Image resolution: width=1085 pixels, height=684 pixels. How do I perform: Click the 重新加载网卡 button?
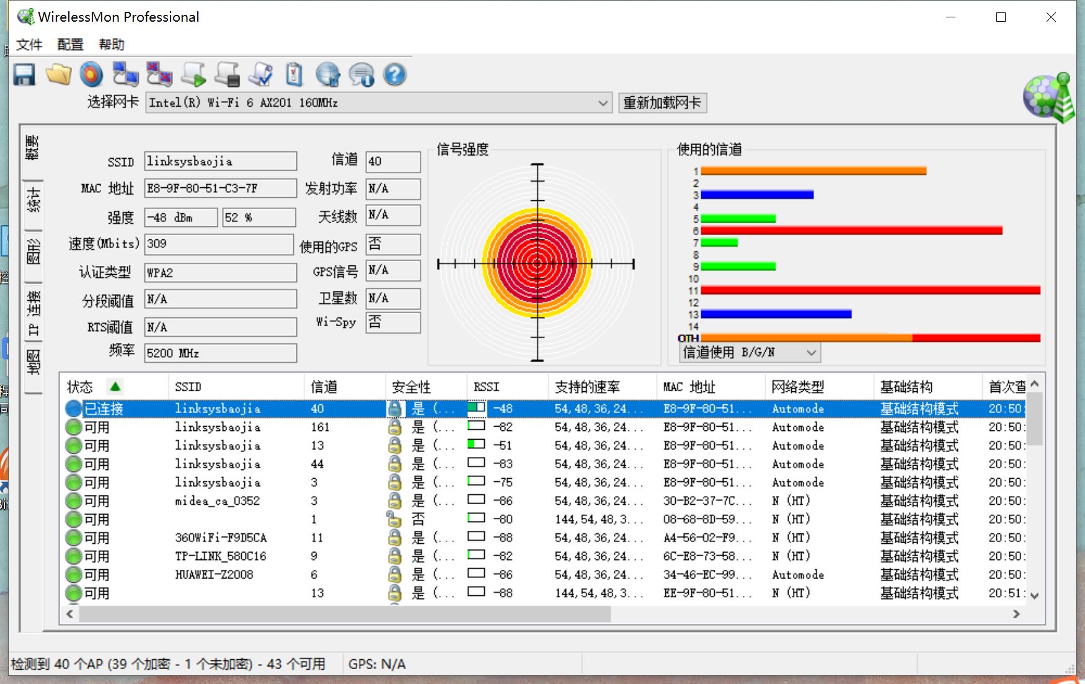[x=662, y=103]
